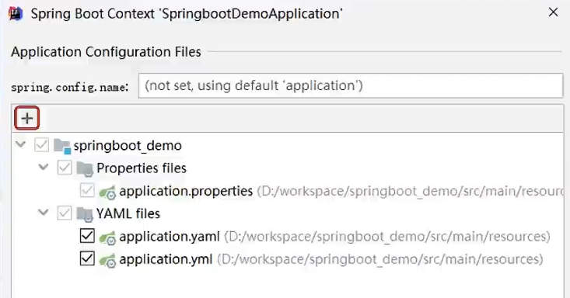570x298 pixels.
Task: Toggle the YAML files checkbox
Action: pyautogui.click(x=65, y=213)
